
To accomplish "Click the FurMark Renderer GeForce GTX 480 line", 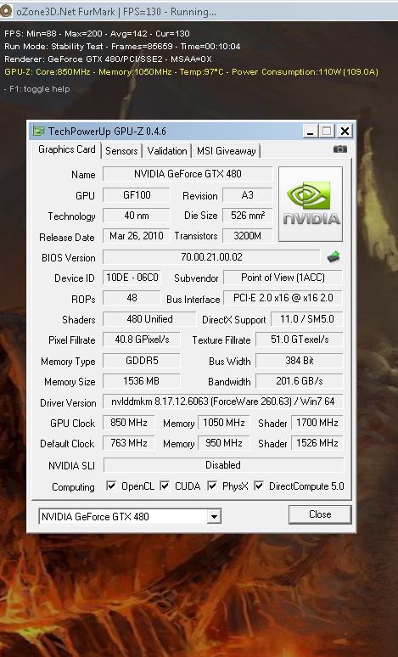I will click(108, 59).
